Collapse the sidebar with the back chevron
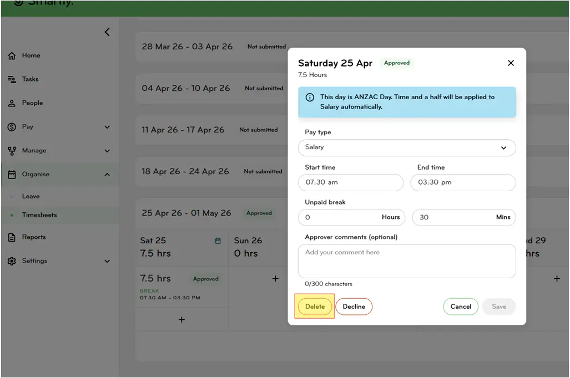This screenshot has width=570, height=378. pos(107,32)
